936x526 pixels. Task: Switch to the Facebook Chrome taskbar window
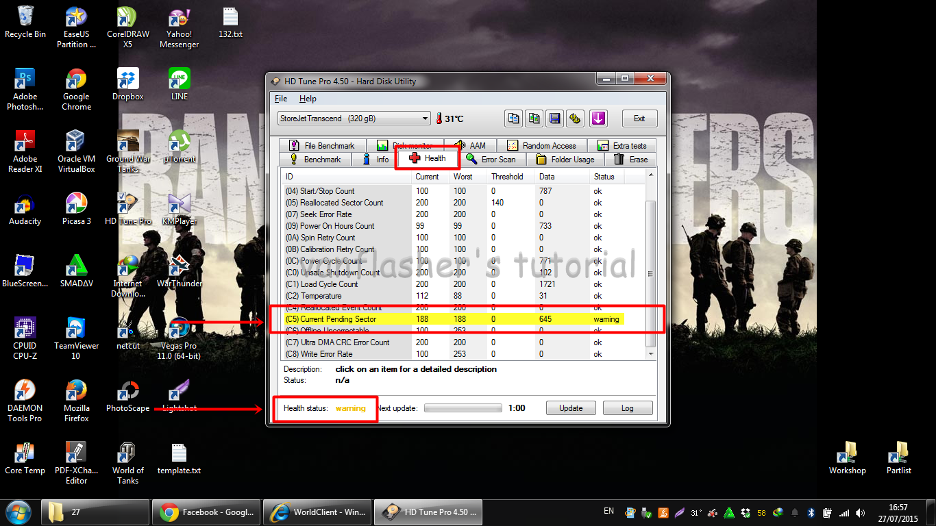207,512
